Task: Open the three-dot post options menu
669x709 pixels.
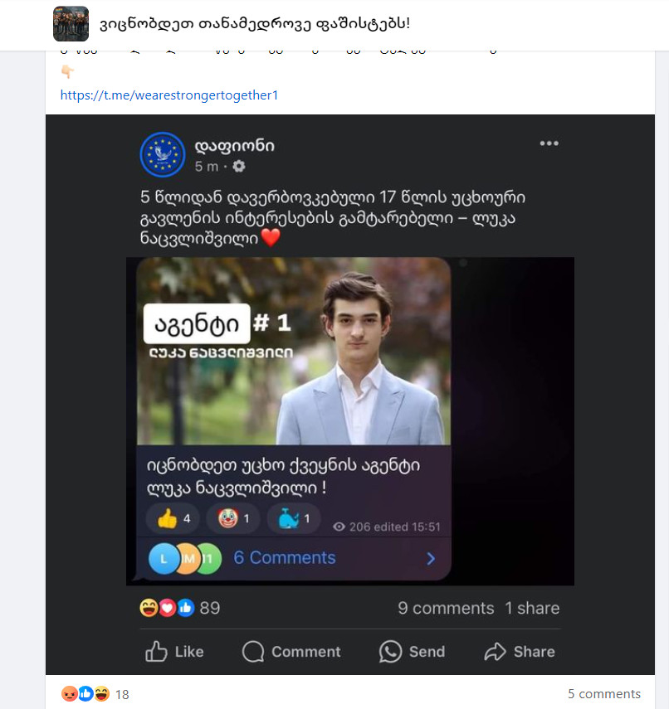Action: click(x=549, y=143)
